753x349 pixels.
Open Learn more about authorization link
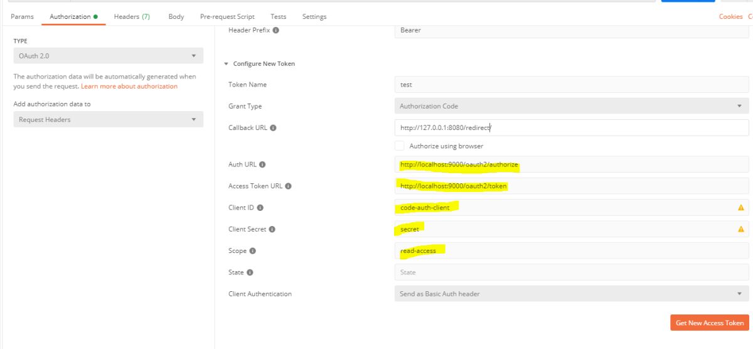coord(129,86)
